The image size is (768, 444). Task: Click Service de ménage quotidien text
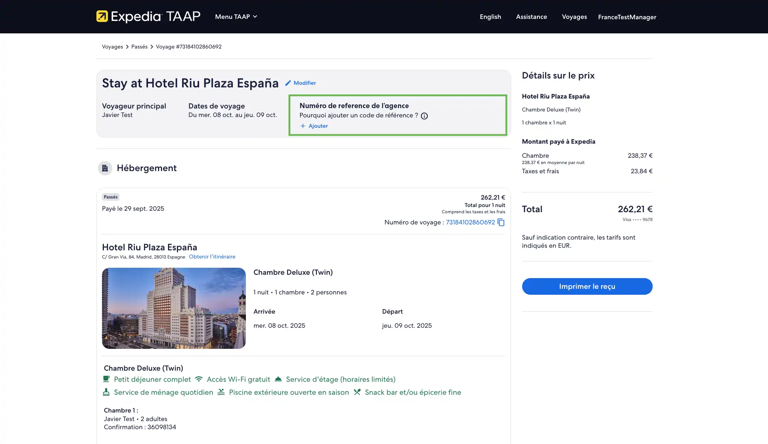[164, 392]
